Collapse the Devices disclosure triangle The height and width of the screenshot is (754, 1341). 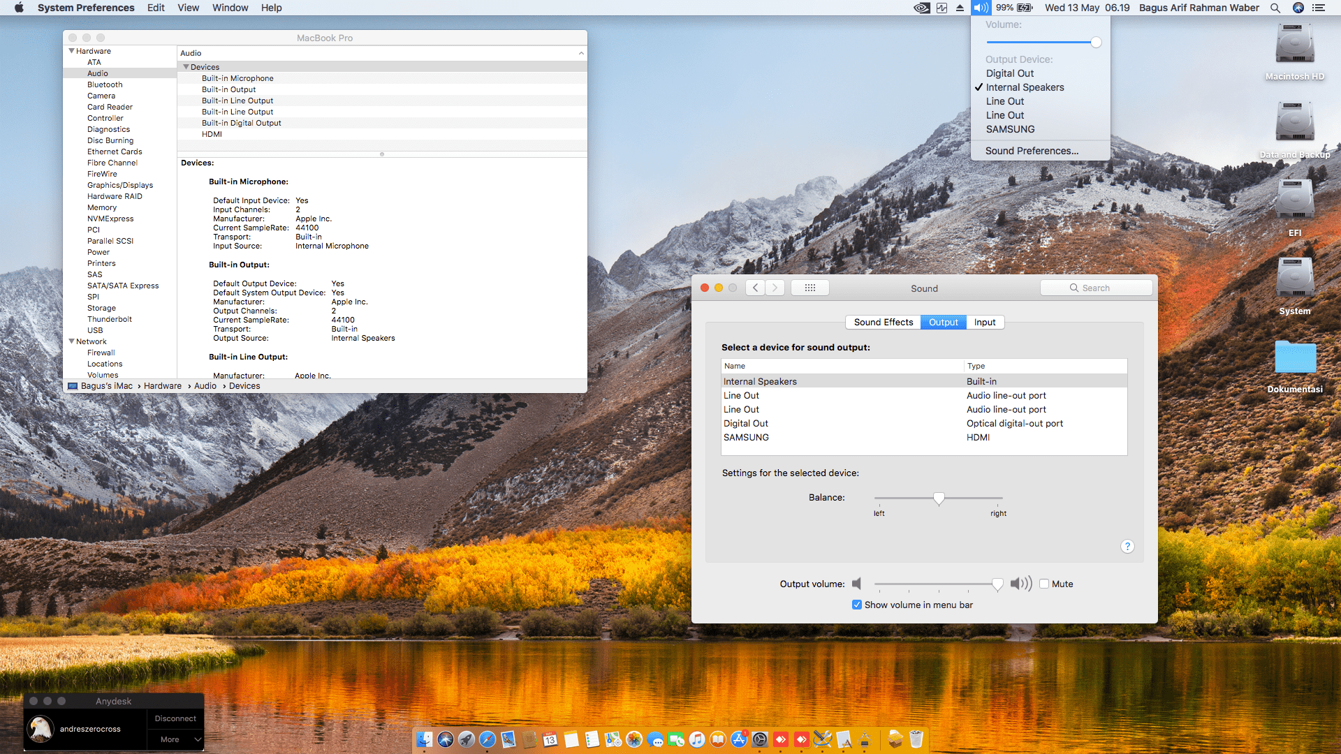(186, 67)
